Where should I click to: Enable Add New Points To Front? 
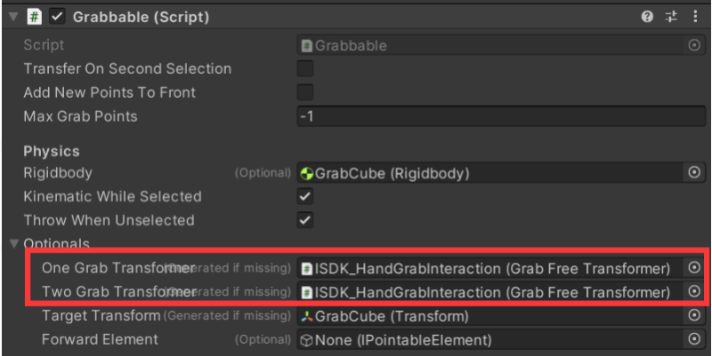point(304,92)
